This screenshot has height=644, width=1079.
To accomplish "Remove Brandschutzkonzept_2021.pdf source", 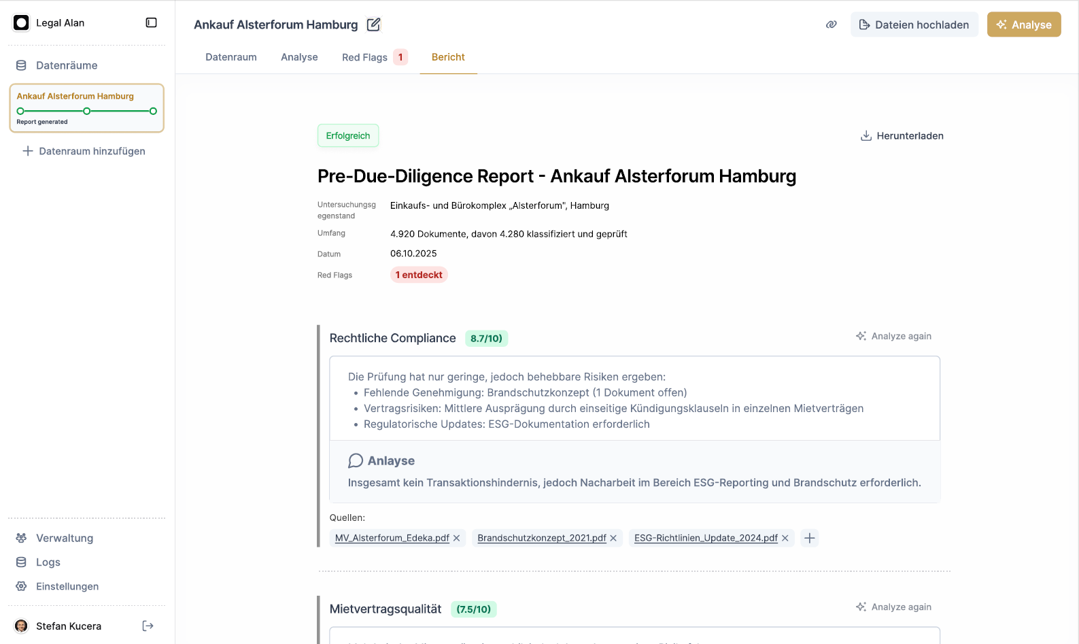I will pyautogui.click(x=613, y=538).
